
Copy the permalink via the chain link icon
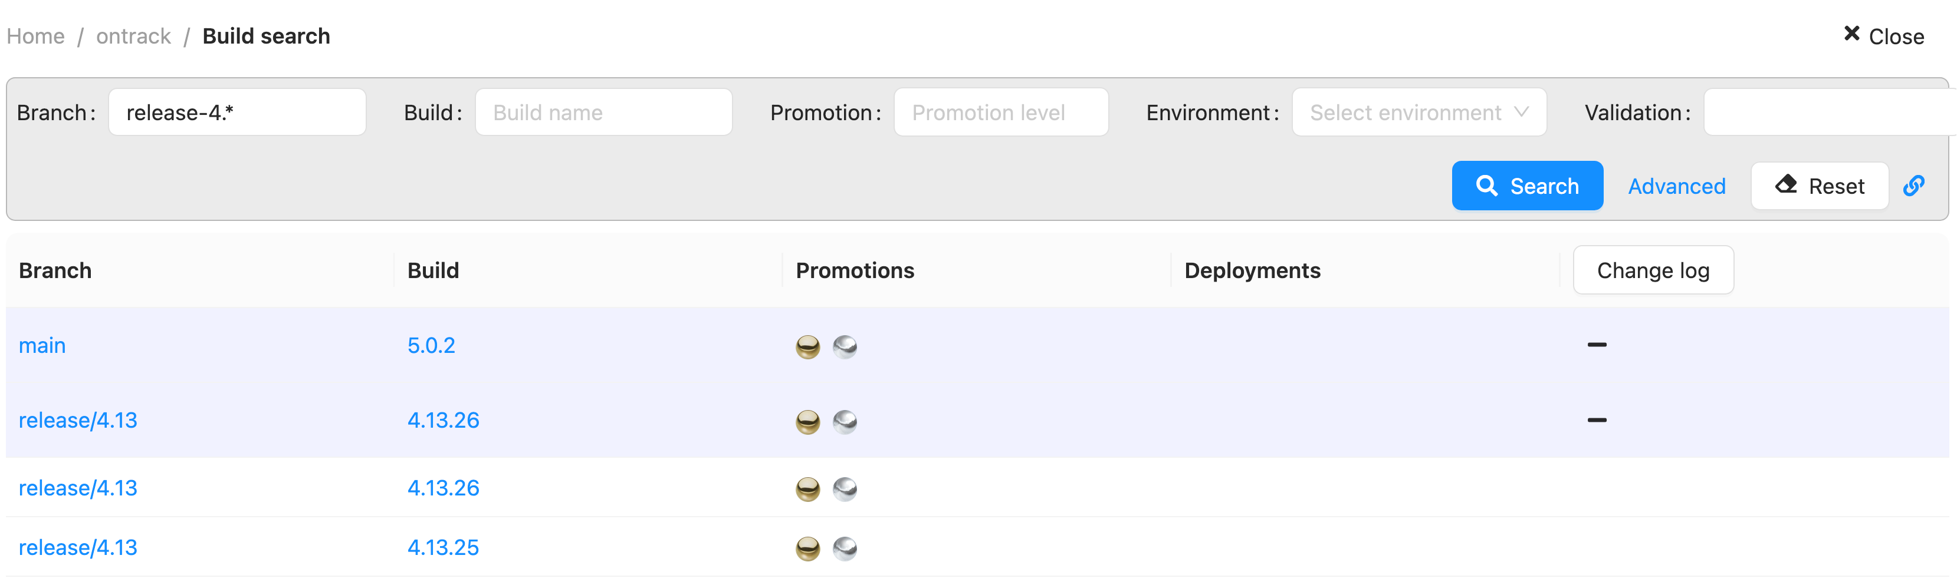[x=1913, y=186]
